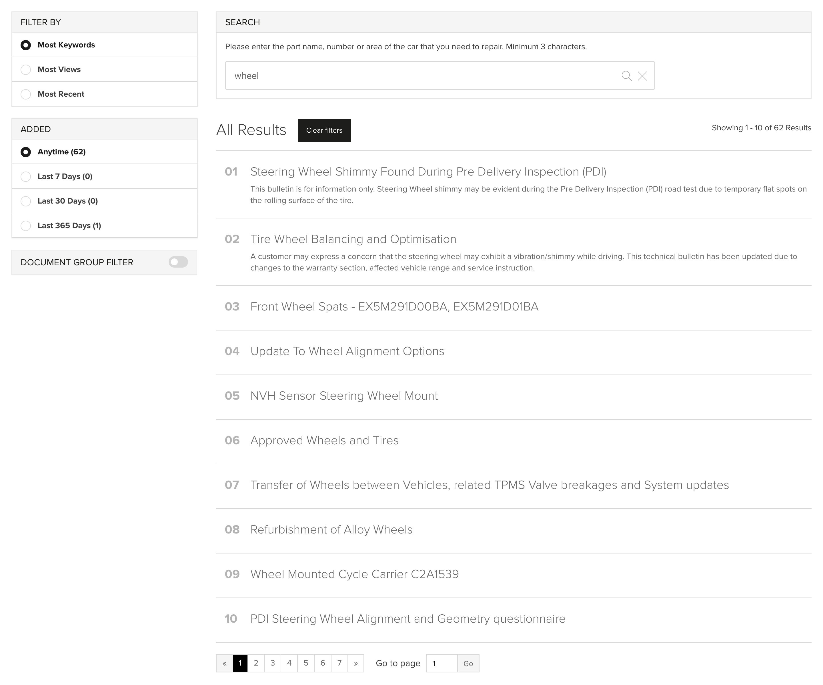Image resolution: width=823 pixels, height=685 pixels.
Task: Go to next page with » arrow
Action: pyautogui.click(x=356, y=664)
